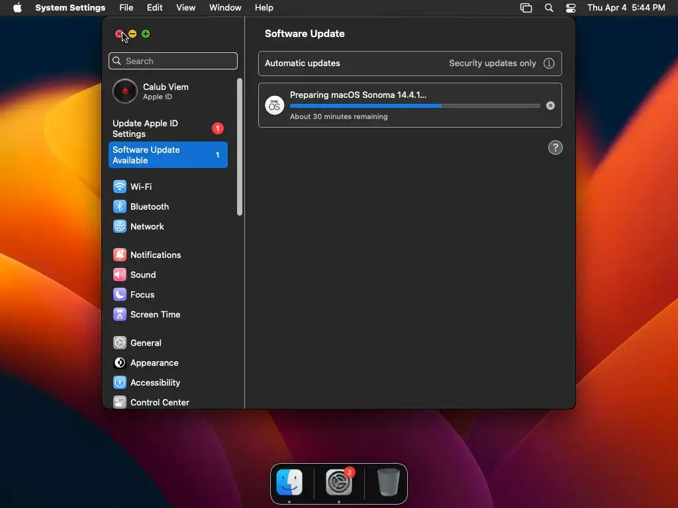This screenshot has height=508, width=678.
Task: Click the Automatic updates info icon
Action: 549,63
